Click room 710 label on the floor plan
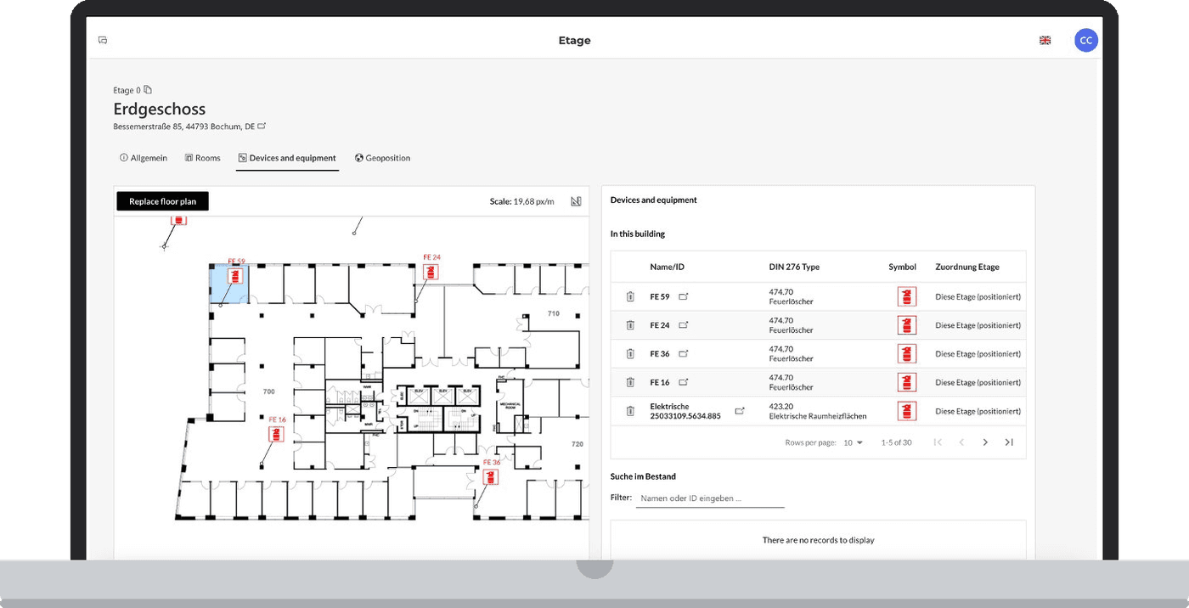Screen dimensions: 1189x608 coord(554,313)
